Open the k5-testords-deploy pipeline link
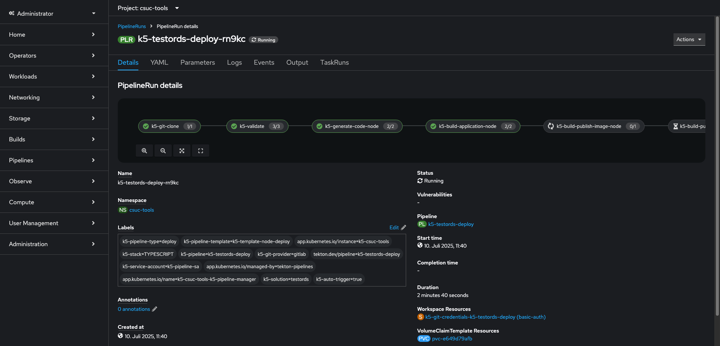This screenshot has width=720, height=346. (x=451, y=224)
